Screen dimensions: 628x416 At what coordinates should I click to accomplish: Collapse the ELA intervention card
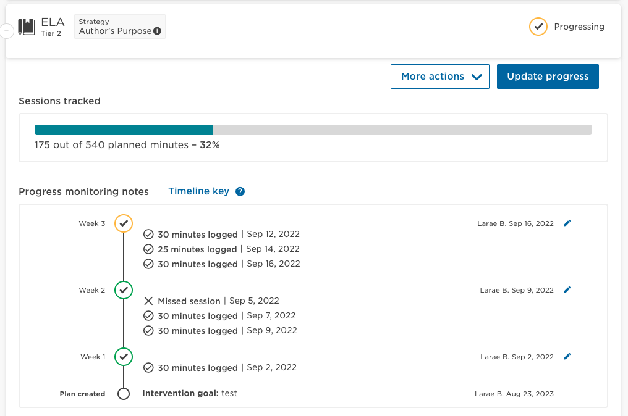[x=6, y=30]
